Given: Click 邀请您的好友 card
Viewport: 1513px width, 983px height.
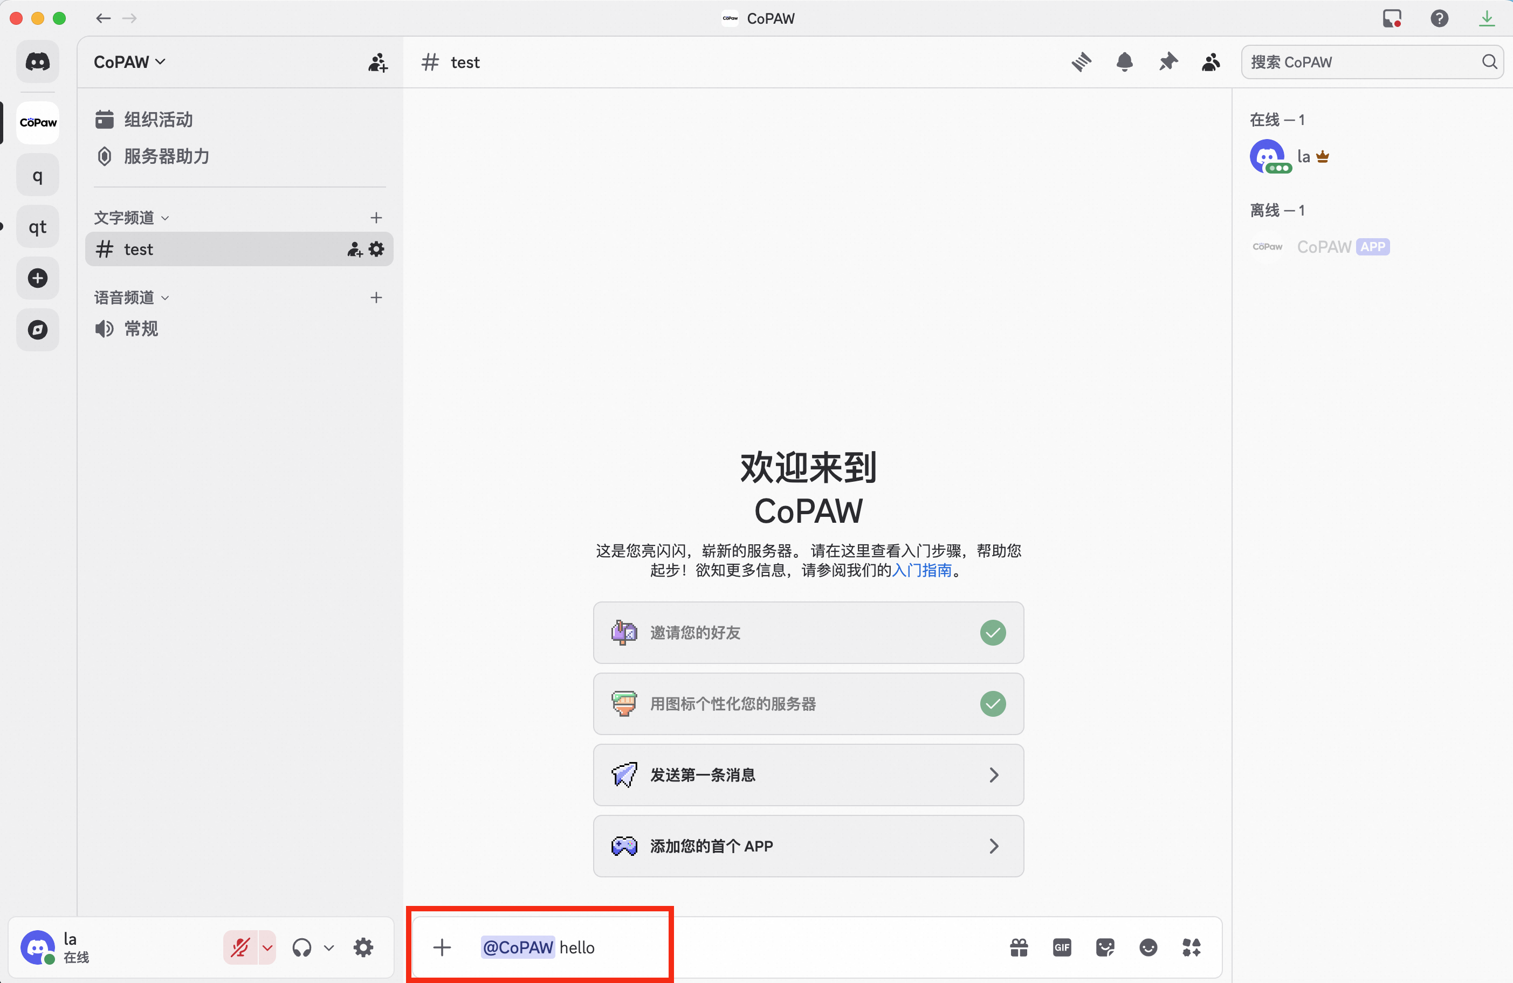Looking at the screenshot, I should point(808,632).
